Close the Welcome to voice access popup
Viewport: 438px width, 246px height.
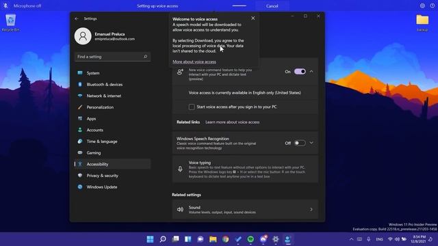(x=253, y=18)
